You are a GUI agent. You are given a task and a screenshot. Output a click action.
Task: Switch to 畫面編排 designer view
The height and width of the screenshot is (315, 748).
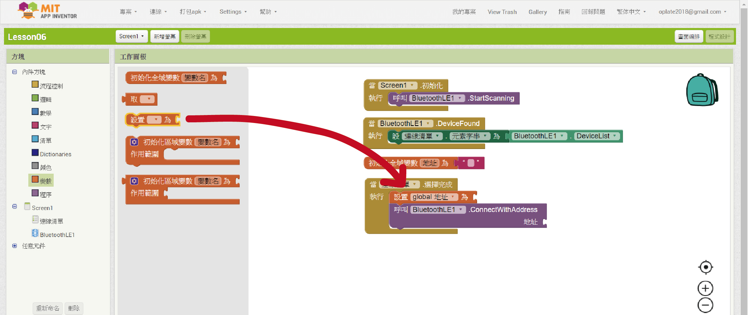(x=689, y=36)
